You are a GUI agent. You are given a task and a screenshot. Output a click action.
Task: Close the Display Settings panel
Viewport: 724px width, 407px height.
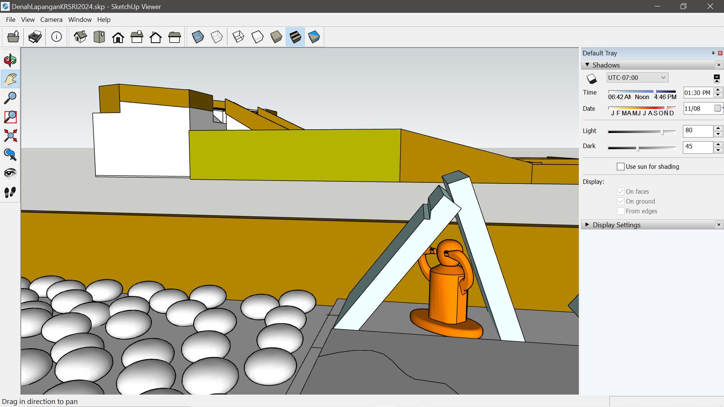click(x=719, y=225)
